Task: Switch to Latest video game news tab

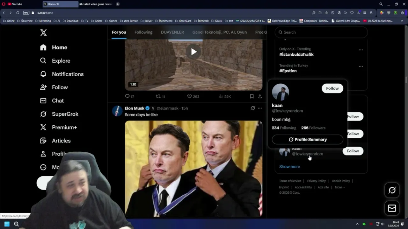Action: coord(96,4)
